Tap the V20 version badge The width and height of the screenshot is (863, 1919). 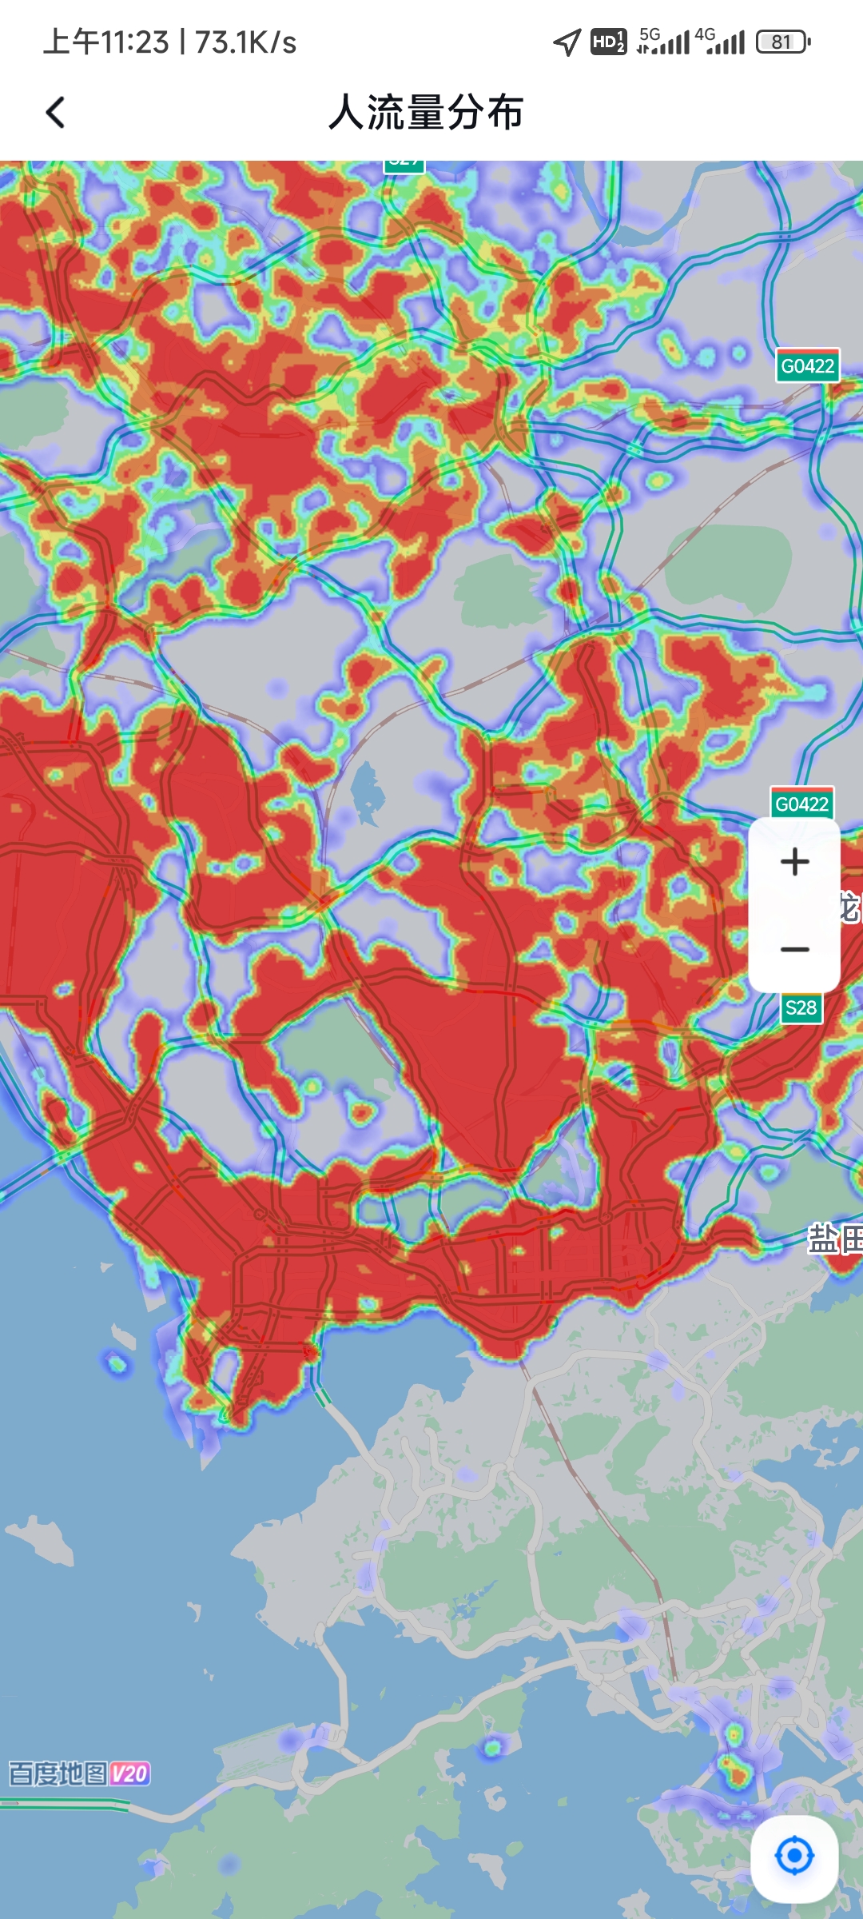coord(130,1773)
